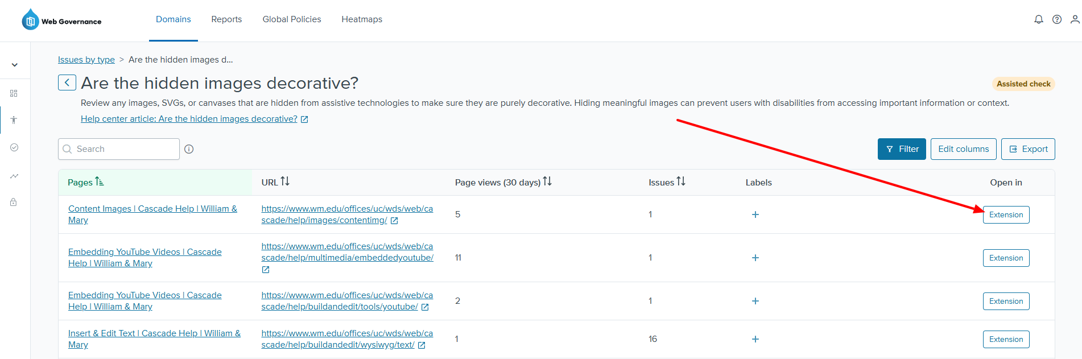Viewport: 1082px width, 359px height.
Task: Open the trend line sidebar icon
Action: tap(14, 176)
